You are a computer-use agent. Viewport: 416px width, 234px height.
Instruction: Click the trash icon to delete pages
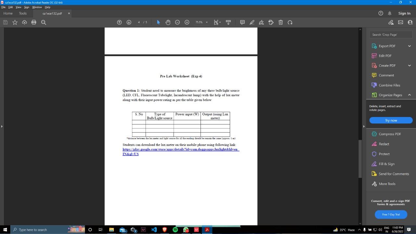coord(280,22)
